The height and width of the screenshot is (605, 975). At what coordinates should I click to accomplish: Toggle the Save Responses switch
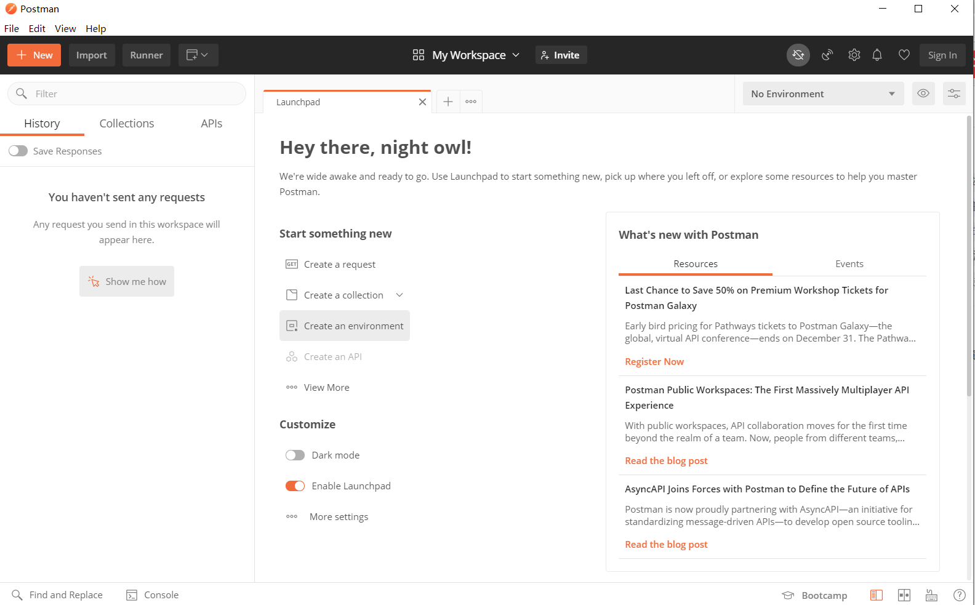[x=18, y=151]
